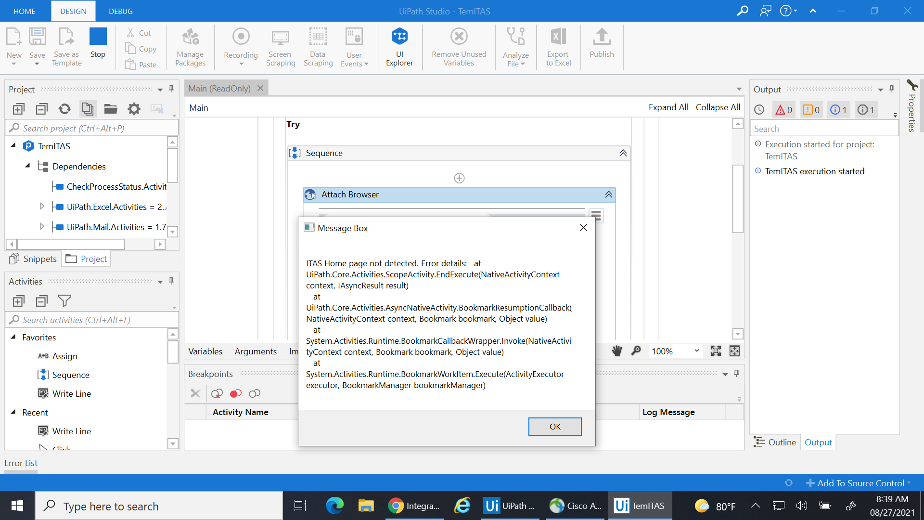The width and height of the screenshot is (924, 520).
Task: Pin the Output panel
Action: (892, 89)
